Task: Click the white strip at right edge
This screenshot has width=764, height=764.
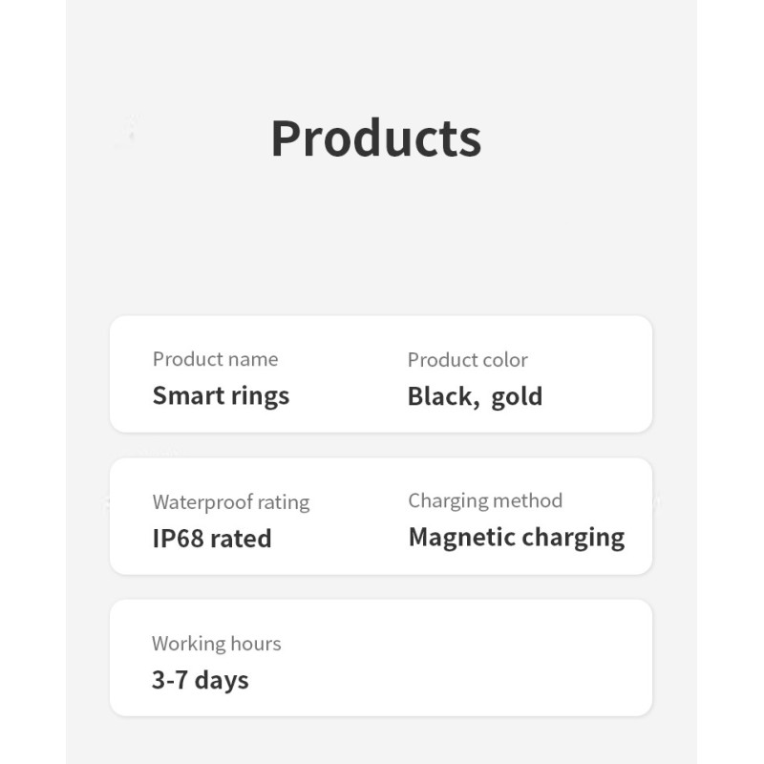Action: pyautogui.click(x=731, y=382)
